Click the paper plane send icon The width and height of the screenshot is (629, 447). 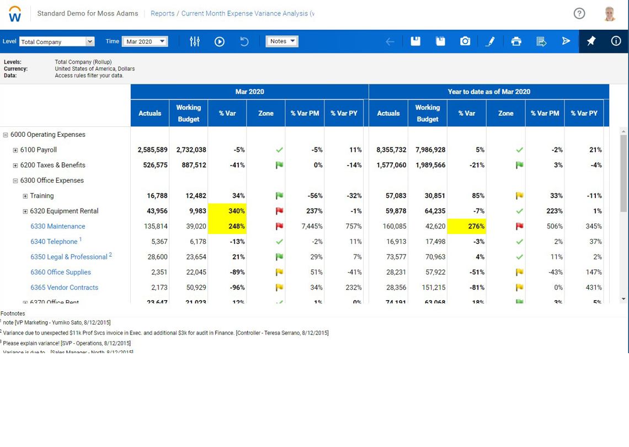566,41
